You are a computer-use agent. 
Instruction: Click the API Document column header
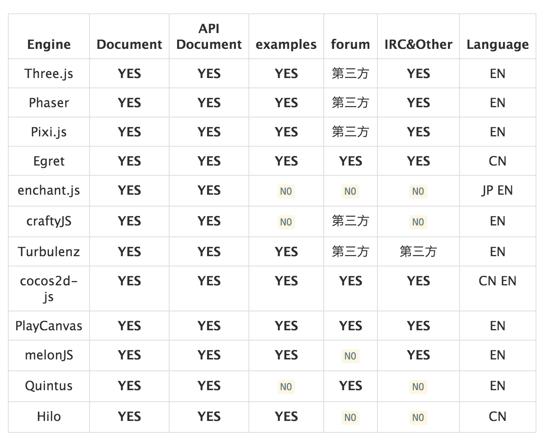[x=209, y=37]
